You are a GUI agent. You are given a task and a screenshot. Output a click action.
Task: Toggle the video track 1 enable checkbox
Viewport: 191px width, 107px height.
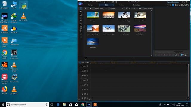(85, 66)
